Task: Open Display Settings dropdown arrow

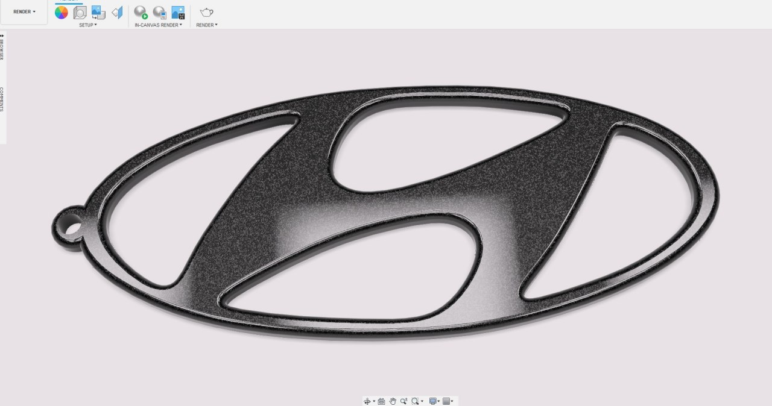Action: click(x=438, y=401)
